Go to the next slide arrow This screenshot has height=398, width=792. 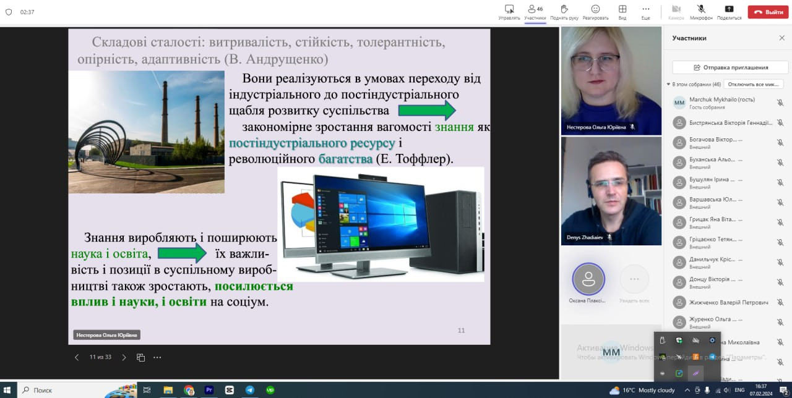point(124,357)
